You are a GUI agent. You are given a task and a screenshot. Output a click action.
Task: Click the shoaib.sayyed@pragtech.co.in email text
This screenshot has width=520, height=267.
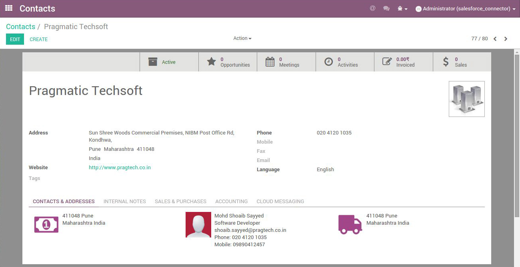click(250, 230)
